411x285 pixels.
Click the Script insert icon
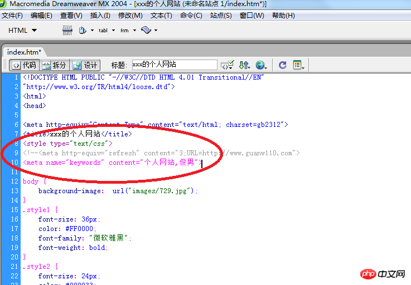click(x=146, y=30)
